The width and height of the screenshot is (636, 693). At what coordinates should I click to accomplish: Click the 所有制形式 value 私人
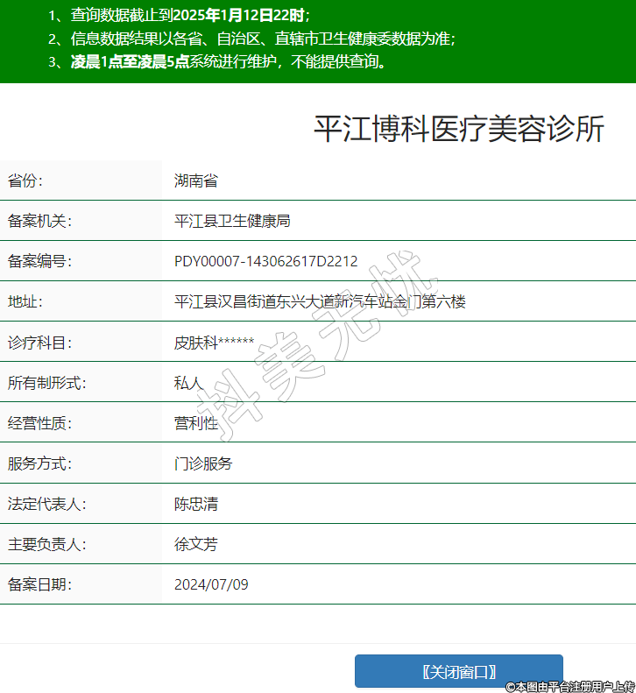coord(188,383)
